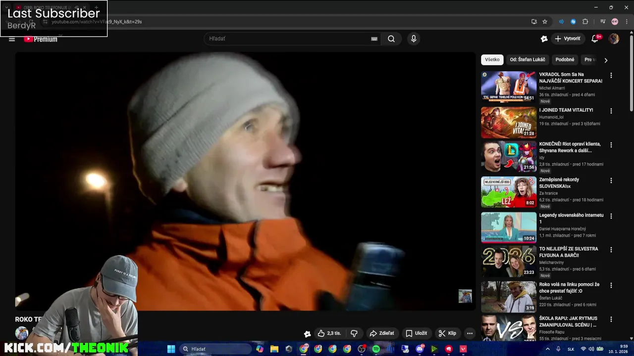
Task: Open Discord from the taskbar
Action: pyautogui.click(x=420, y=349)
